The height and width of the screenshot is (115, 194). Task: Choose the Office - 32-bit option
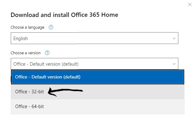click(x=98, y=92)
